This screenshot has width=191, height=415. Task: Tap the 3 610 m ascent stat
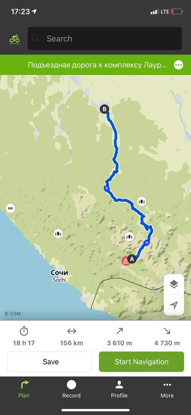click(119, 337)
